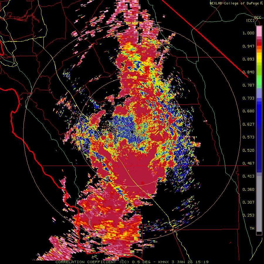Pick the pink color at legend top
Screen dimensions: 264x264
(259, 31)
